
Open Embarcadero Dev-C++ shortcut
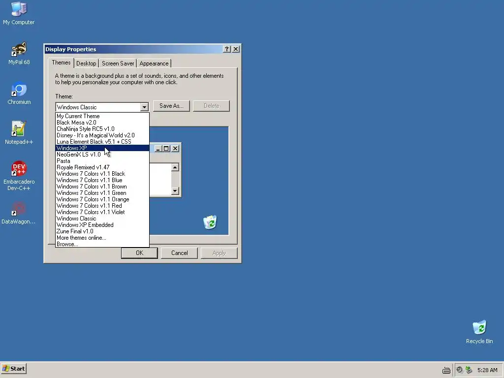(x=19, y=176)
